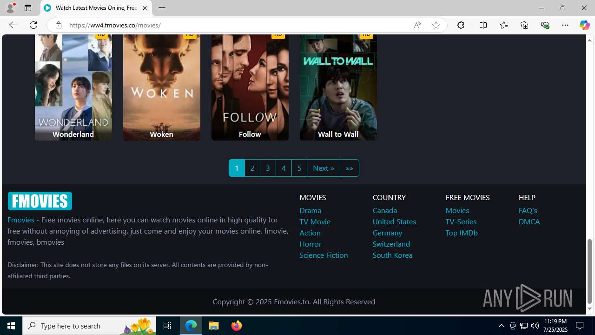The image size is (595, 335).
Task: Open Microsoft Edge from the taskbar
Action: tap(191, 326)
